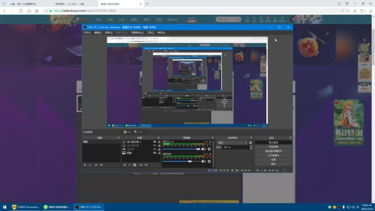Click the browser address bar URL

tap(84, 11)
